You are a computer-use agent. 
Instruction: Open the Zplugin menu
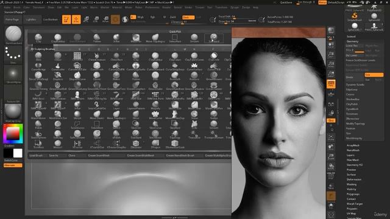[x=235, y=7]
